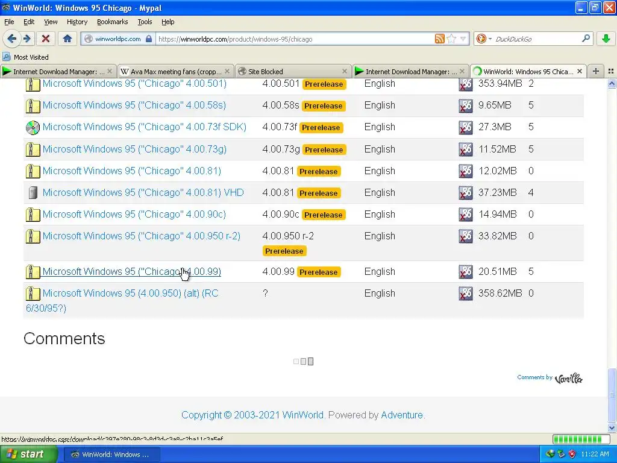Open the Windows Start button
The height and width of the screenshot is (463, 617).
tap(28, 455)
